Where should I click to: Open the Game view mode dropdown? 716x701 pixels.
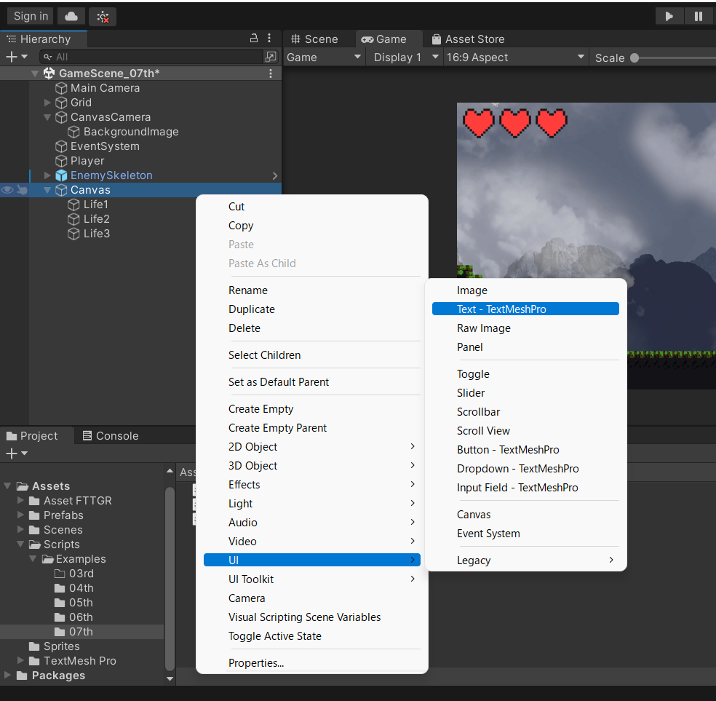(324, 58)
